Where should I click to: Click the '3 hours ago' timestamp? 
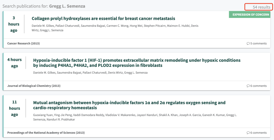point(14,24)
